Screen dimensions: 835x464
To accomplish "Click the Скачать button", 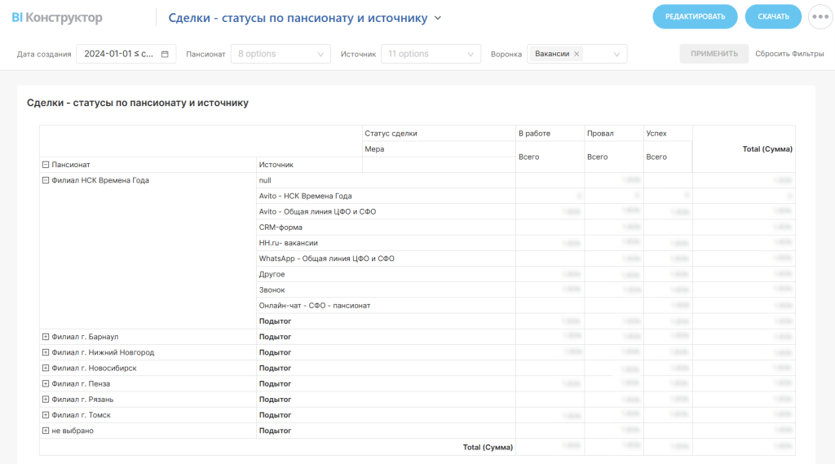I will 772,16.
